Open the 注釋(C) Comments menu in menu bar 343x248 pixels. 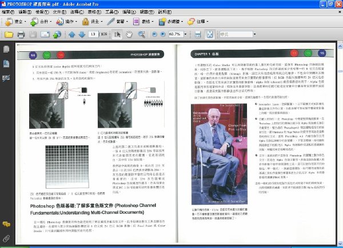coord(77,12)
